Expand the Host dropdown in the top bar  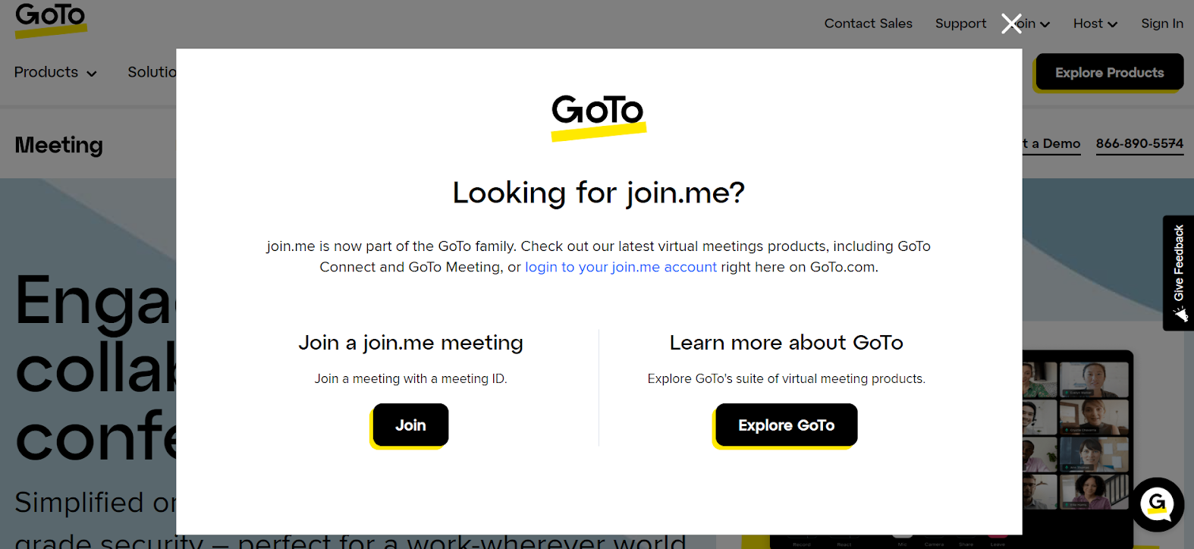1094,24
